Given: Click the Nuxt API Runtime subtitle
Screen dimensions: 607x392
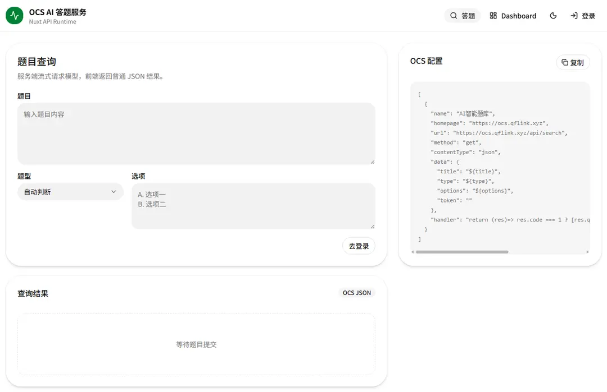Looking at the screenshot, I should [x=53, y=22].
